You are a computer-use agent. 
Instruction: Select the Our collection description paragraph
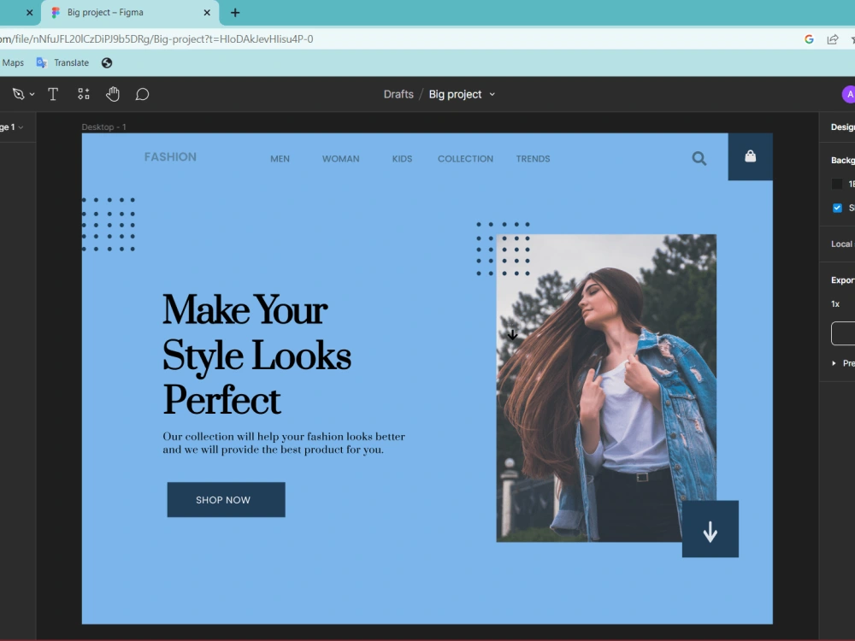click(x=284, y=443)
